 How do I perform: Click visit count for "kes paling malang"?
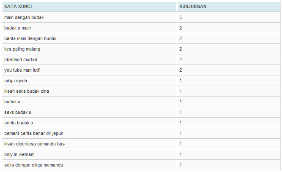pos(181,49)
